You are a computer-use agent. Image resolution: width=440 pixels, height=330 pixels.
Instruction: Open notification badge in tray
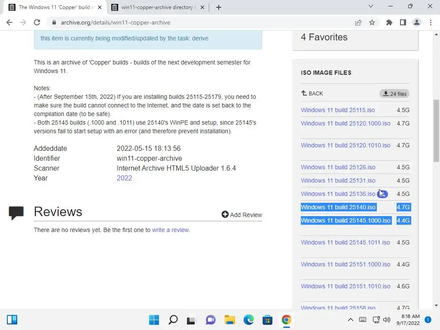point(428,320)
